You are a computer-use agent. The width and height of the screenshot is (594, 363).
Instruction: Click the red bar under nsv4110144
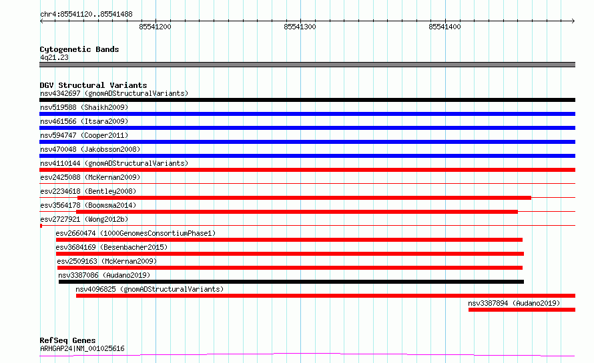[x=307, y=170]
